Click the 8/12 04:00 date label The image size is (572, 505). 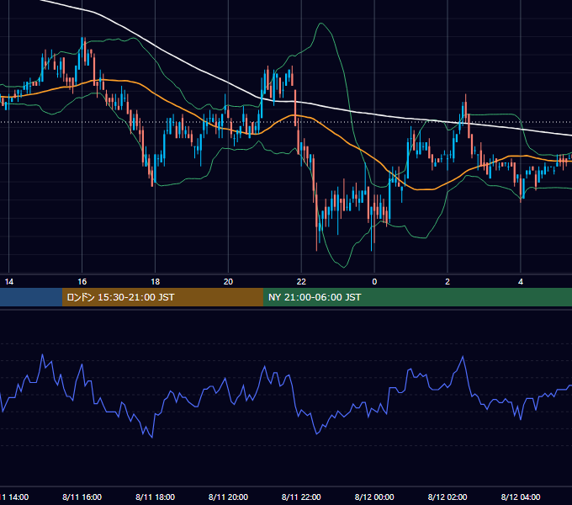point(521,497)
